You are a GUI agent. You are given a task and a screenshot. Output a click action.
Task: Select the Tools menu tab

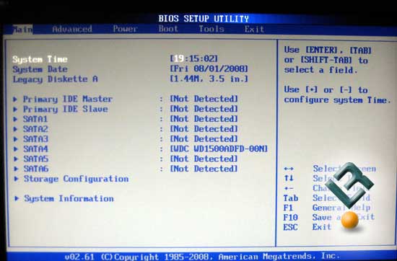211,29
